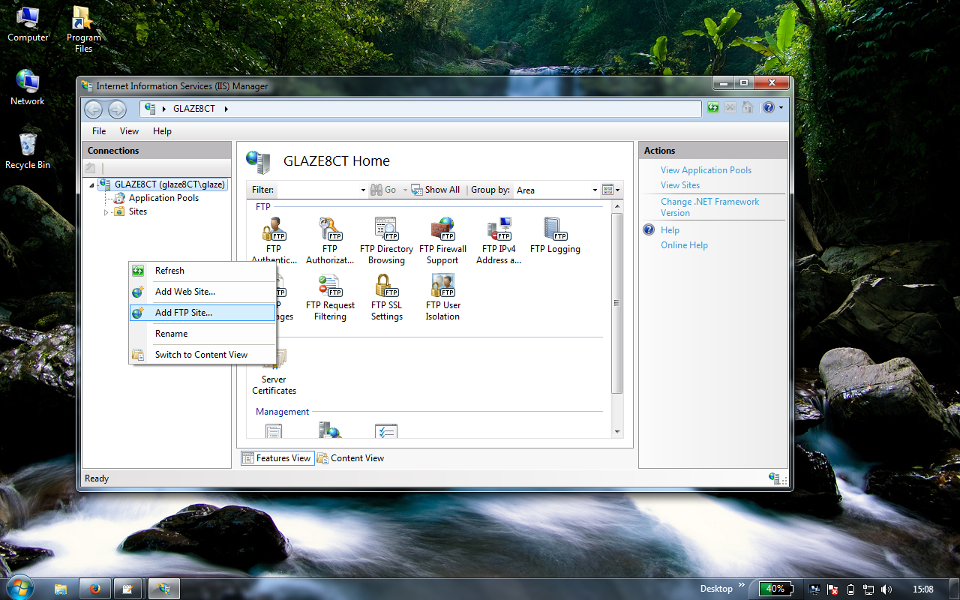
Task: Click the Online Help link
Action: pyautogui.click(x=684, y=245)
